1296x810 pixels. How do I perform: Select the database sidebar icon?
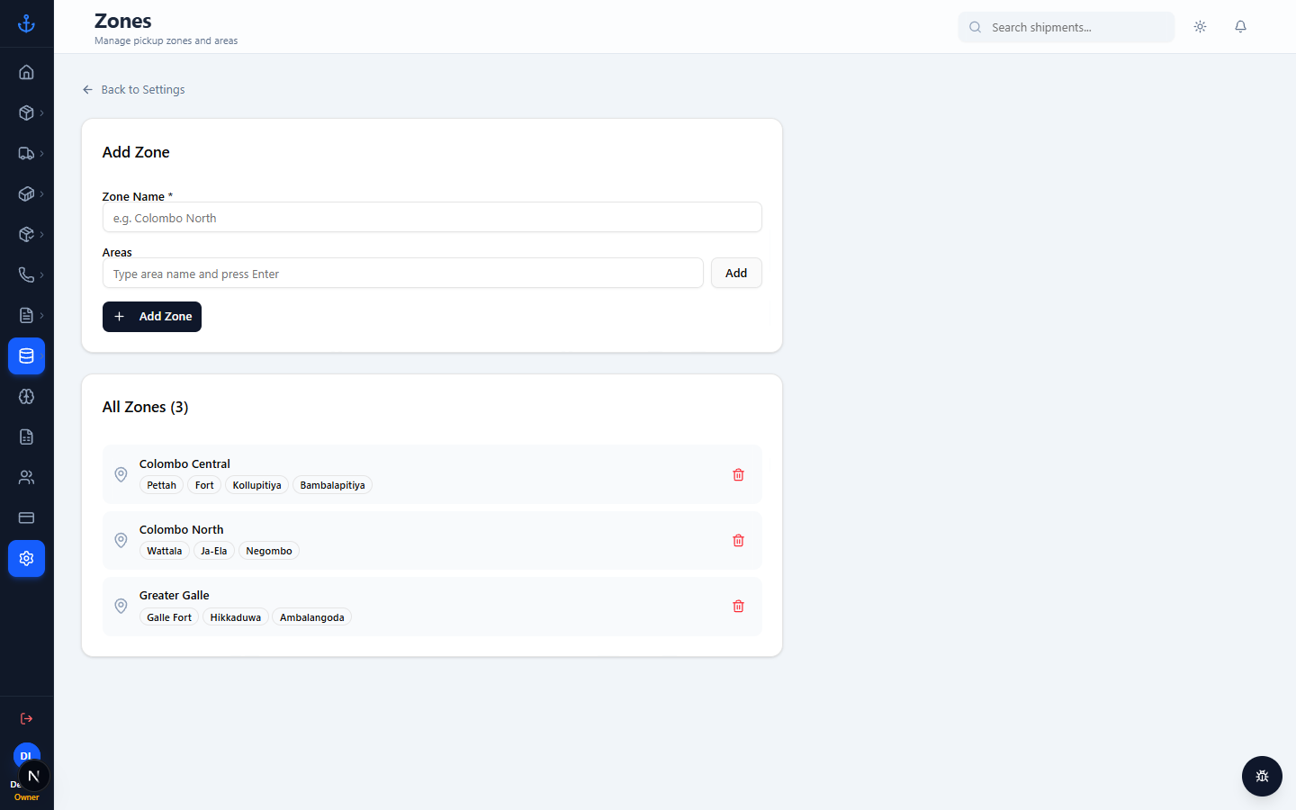coord(26,355)
